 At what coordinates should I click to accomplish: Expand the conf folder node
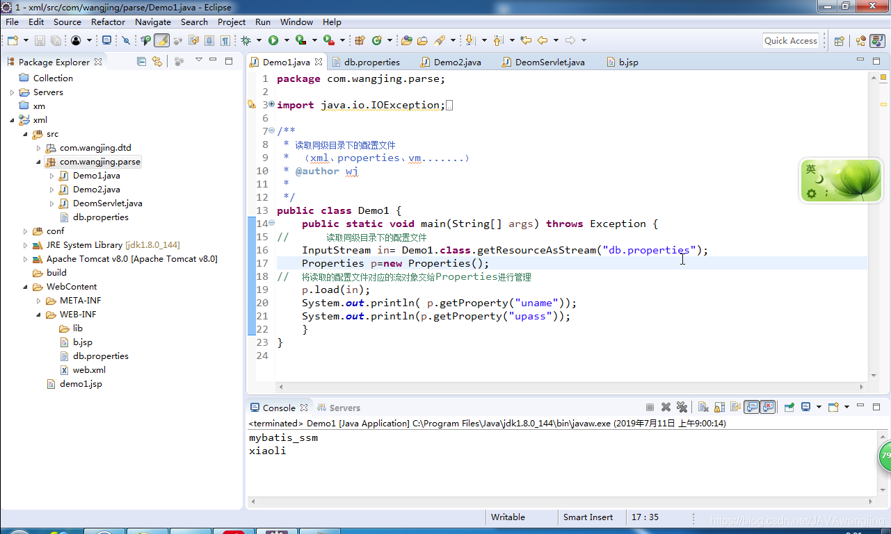coord(25,231)
